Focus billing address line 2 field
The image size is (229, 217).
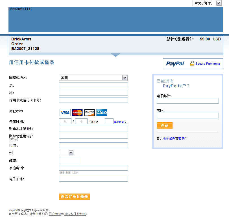pyautogui.click(x=93, y=136)
